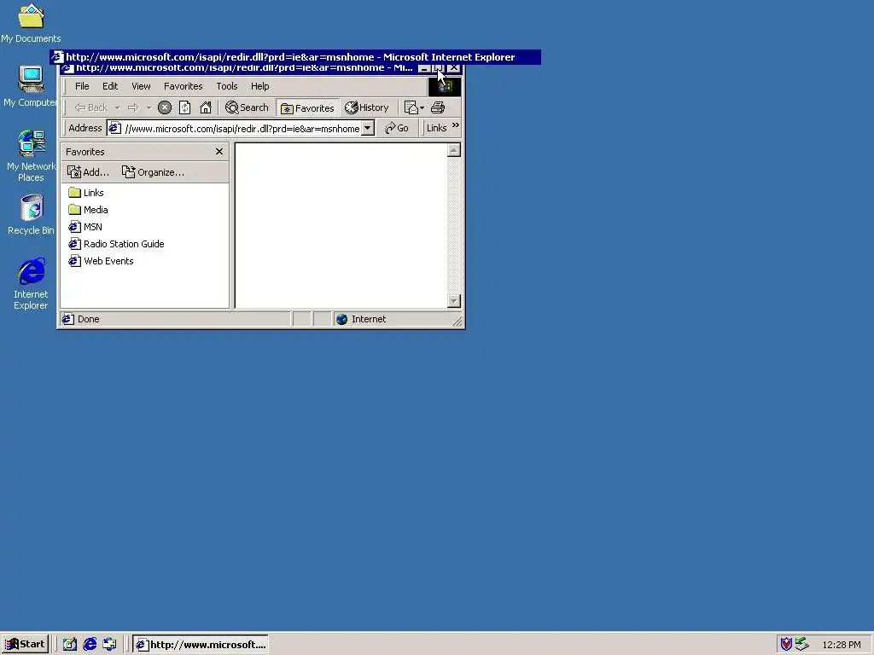Select the My Network Places desktop icon
The image size is (874, 655).
coord(31,156)
